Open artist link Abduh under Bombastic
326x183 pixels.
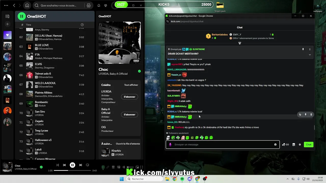click(42, 106)
